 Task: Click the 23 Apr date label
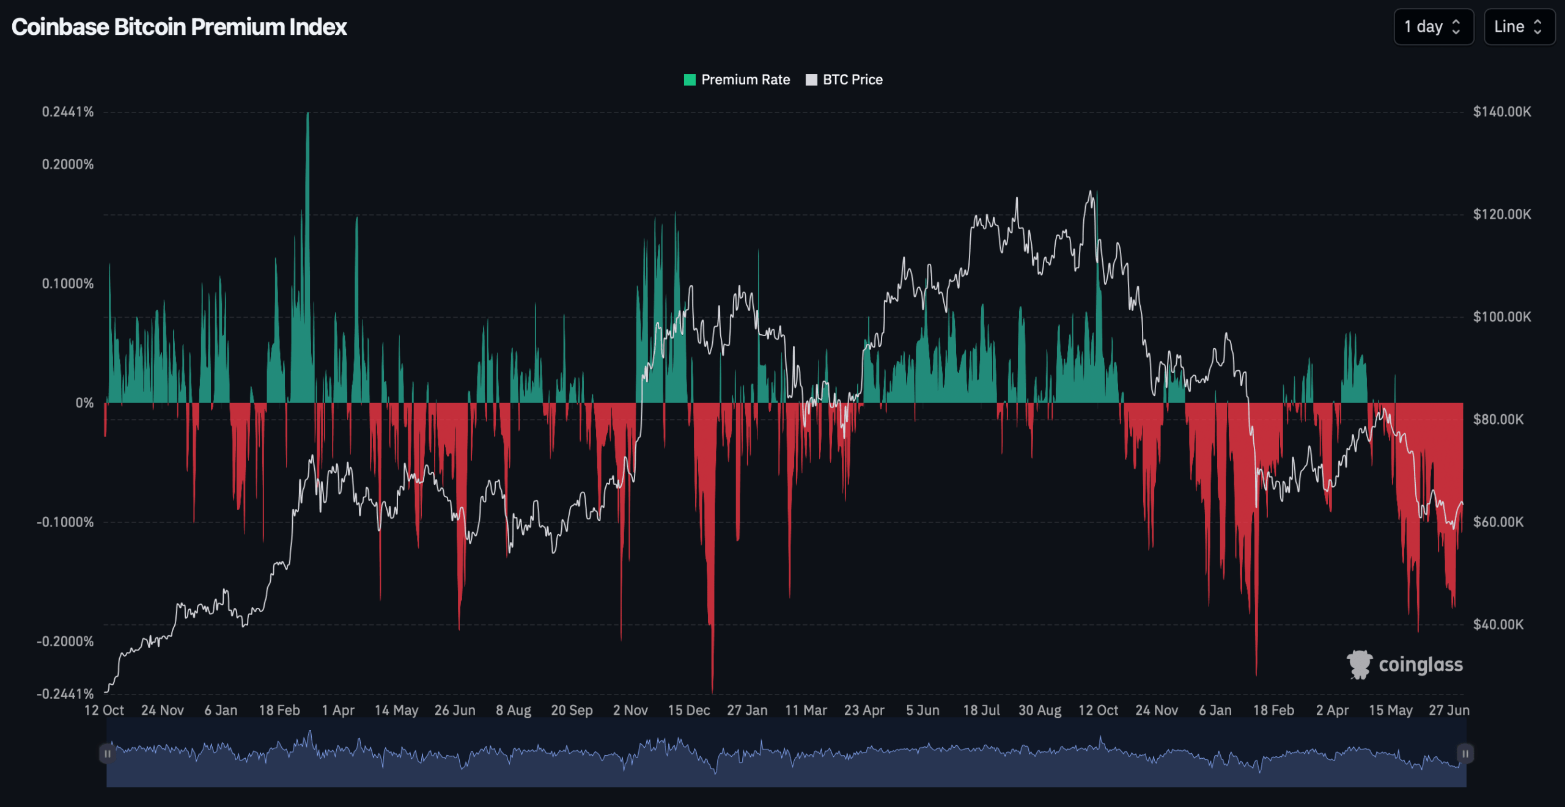coord(864,710)
